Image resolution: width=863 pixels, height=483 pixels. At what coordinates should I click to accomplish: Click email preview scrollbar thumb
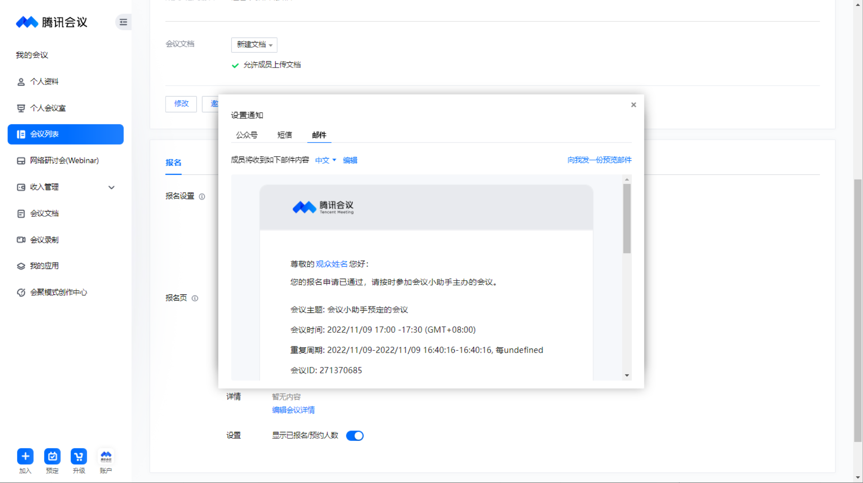tap(627, 219)
